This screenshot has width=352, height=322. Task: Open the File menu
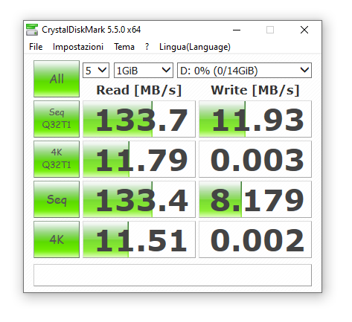[36, 47]
